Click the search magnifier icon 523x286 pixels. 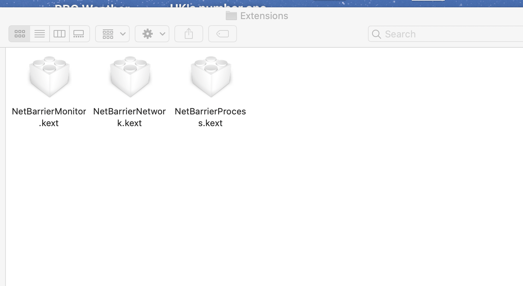pyautogui.click(x=376, y=34)
